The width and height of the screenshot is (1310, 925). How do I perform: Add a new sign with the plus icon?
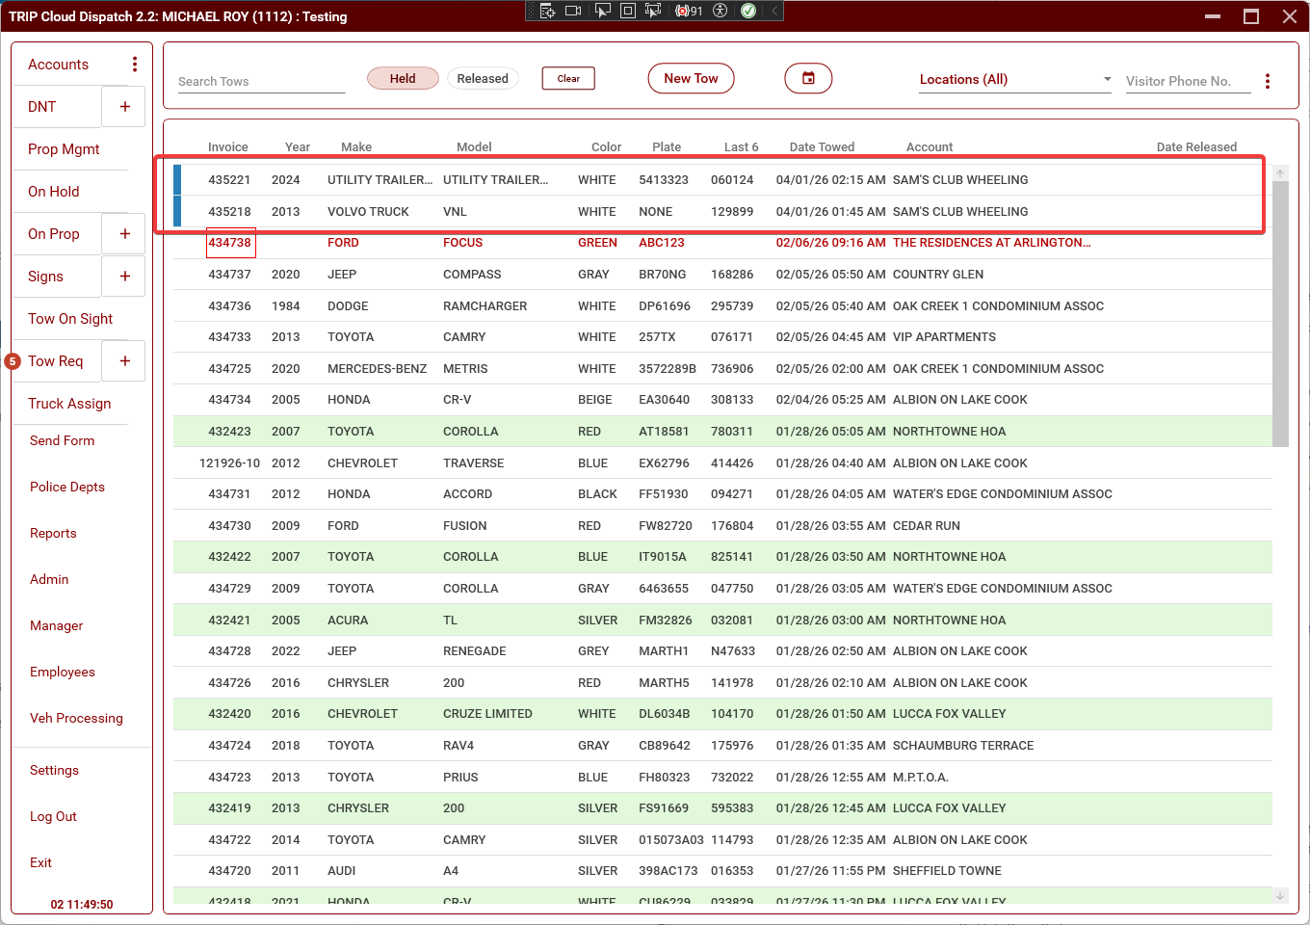124,277
